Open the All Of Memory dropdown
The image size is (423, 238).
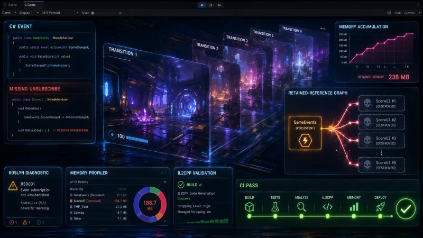(x=118, y=182)
